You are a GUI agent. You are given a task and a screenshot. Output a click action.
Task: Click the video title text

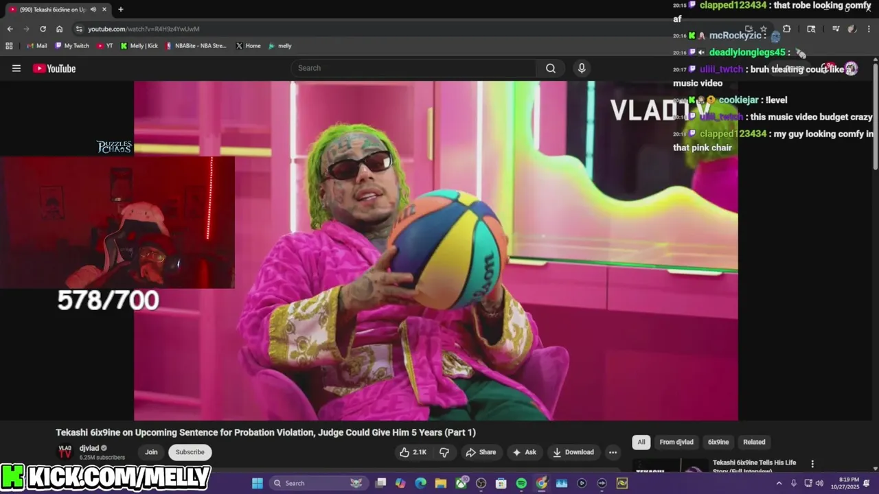click(266, 432)
